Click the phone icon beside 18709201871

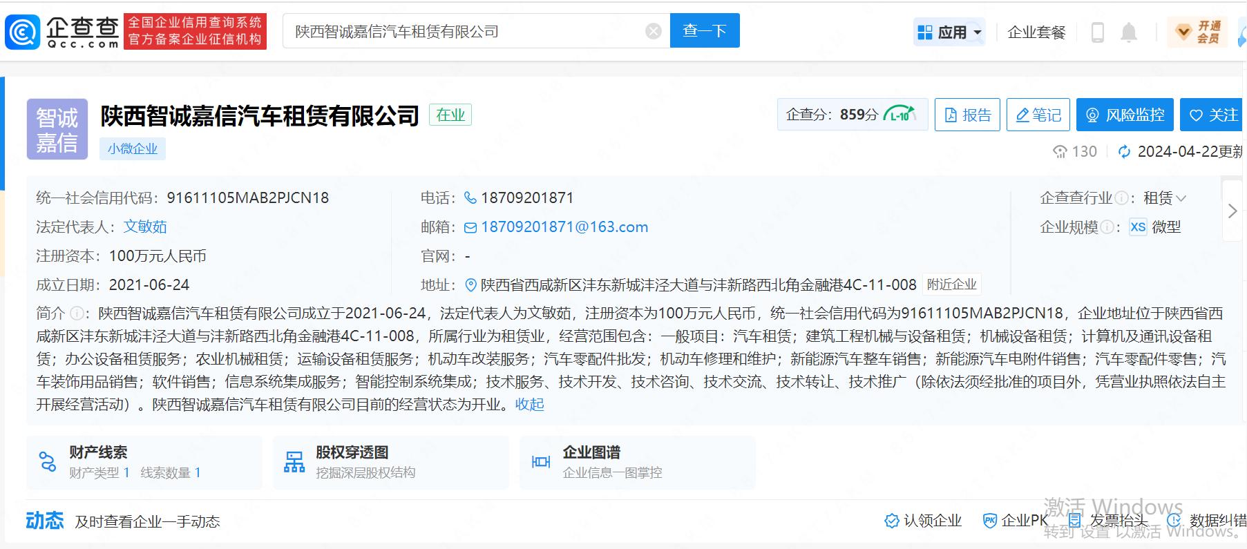pos(470,198)
